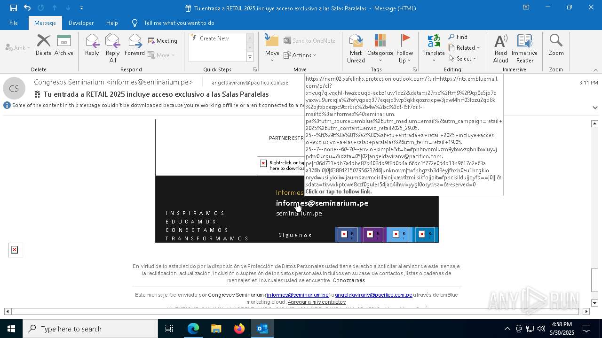Viewport: 602px width, 338px height.
Task: Start Read Aloud
Action: (x=501, y=48)
